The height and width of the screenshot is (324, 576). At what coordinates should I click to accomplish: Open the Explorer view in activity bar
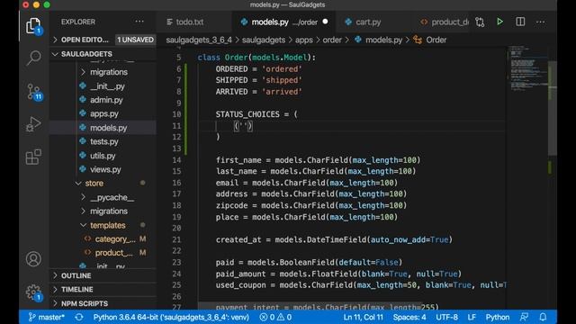(x=33, y=26)
